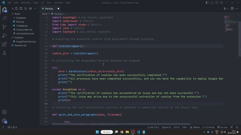Open run options dropdown arrow
Viewport: 241px width, 135px height.
point(228,9)
